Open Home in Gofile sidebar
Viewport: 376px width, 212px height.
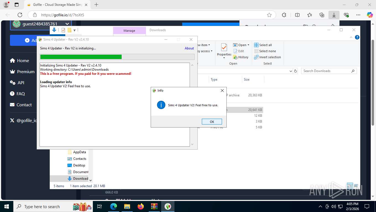[19, 61]
